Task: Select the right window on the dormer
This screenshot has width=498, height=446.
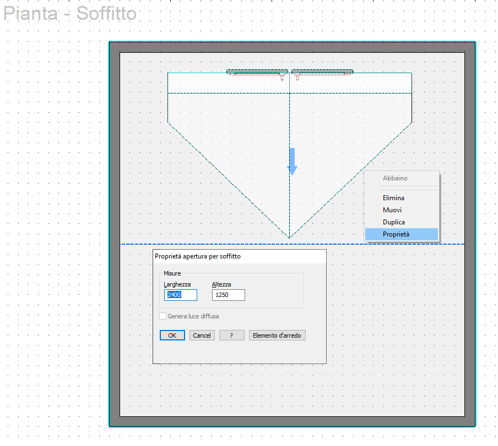Action: coord(322,72)
